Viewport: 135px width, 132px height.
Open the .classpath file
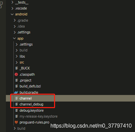27,74
